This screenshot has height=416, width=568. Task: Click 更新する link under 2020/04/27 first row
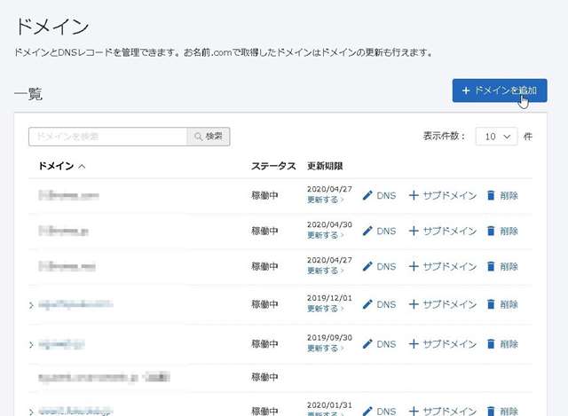coord(324,200)
